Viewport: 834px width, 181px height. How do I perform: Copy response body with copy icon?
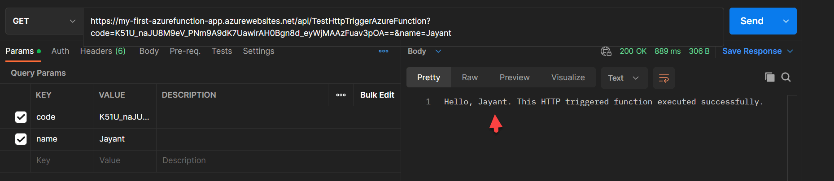769,77
